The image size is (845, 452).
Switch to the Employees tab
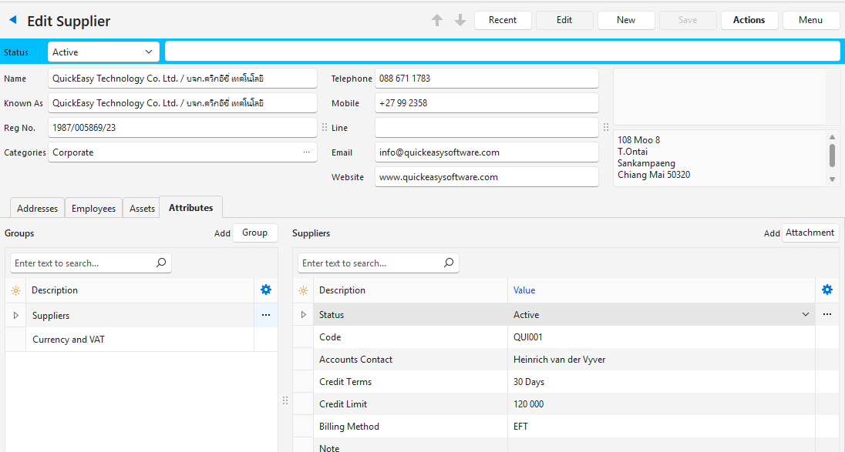pyautogui.click(x=93, y=209)
